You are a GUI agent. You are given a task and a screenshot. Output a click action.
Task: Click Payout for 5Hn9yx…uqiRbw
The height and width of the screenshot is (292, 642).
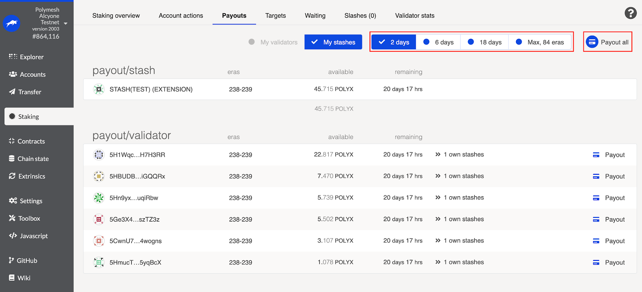pos(609,198)
